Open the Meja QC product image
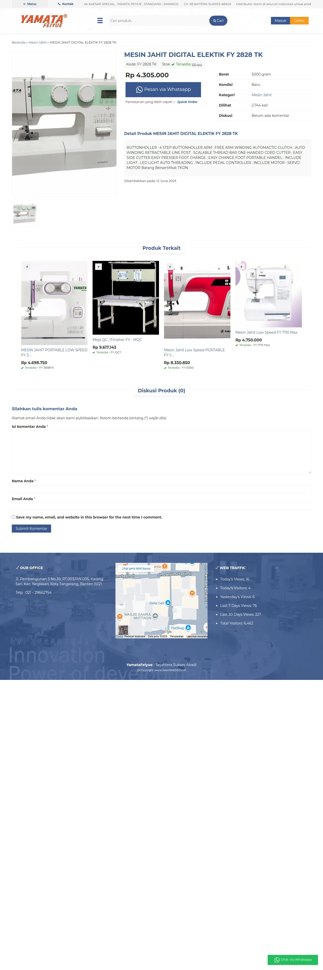 [x=126, y=298]
